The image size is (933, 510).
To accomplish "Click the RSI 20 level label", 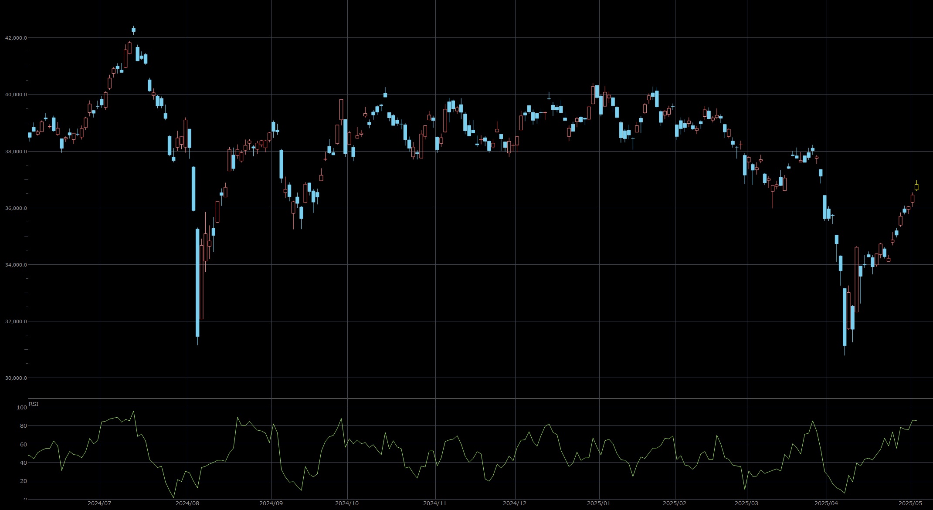I will pos(23,481).
